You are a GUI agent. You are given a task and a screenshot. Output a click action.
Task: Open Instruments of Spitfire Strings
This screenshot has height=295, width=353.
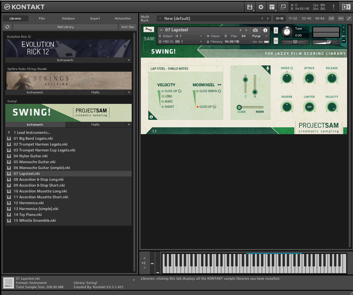(x=35, y=92)
